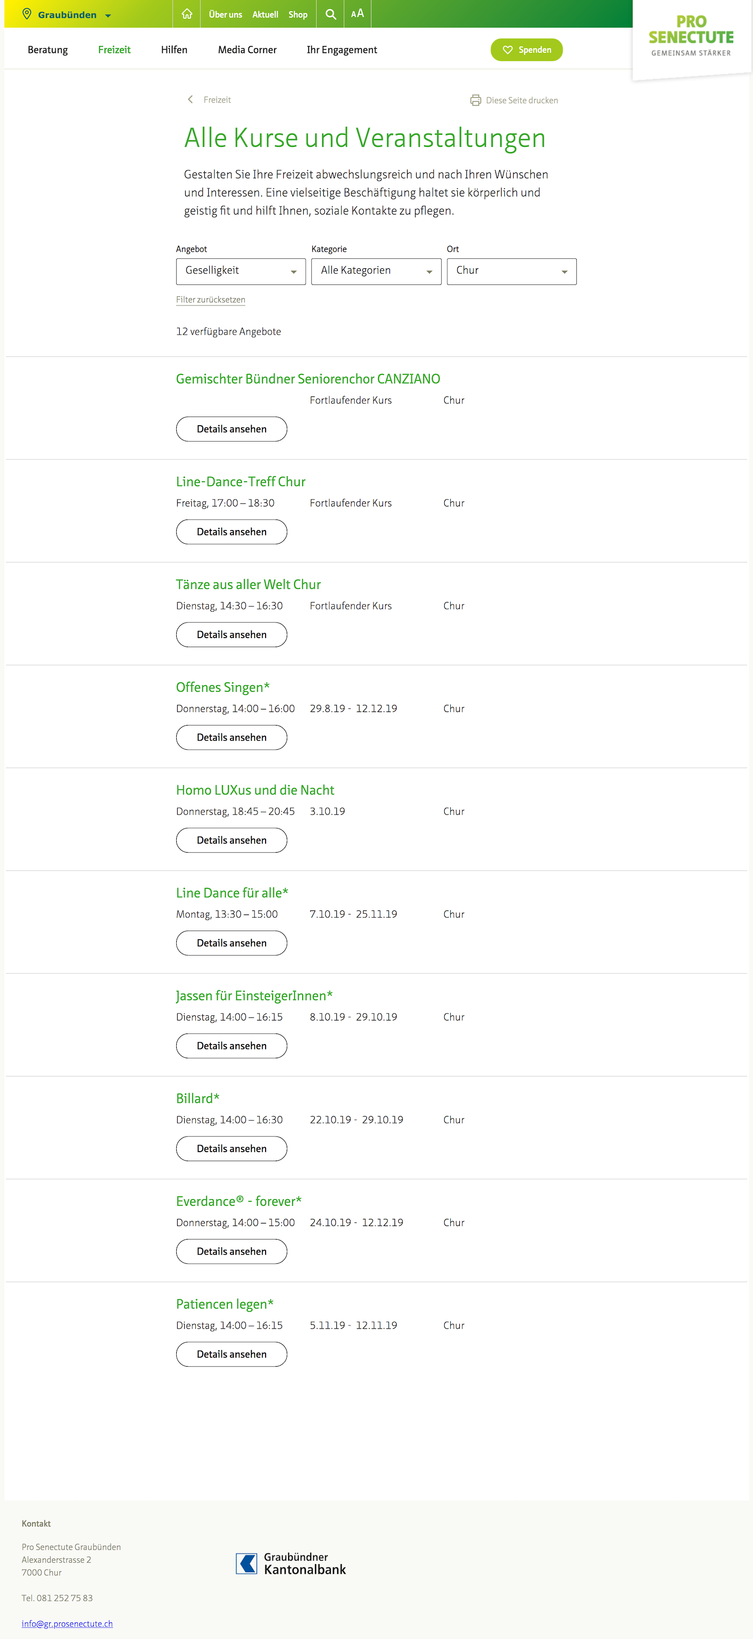Select the Media Corner menu item
Viewport: 753px width, 1639px height.
(x=247, y=50)
